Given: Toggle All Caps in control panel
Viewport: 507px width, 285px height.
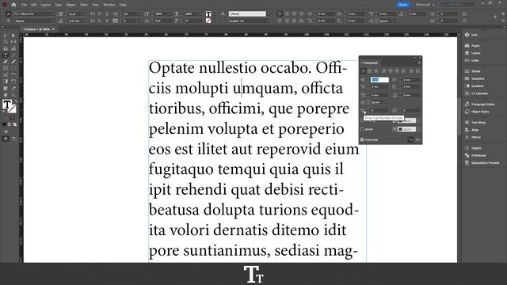Looking at the screenshot, I should click(93, 14).
